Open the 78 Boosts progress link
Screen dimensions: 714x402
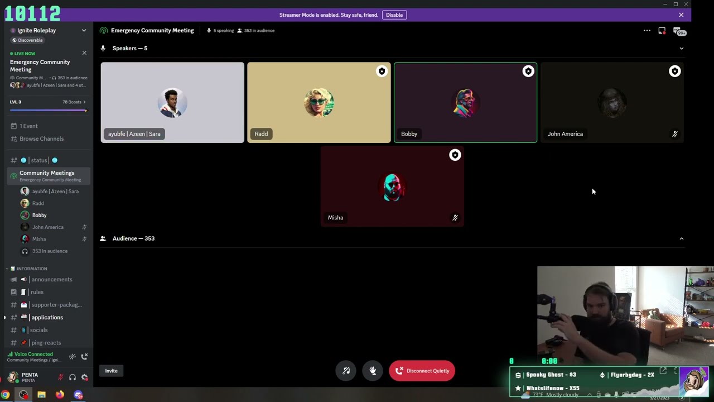click(x=74, y=102)
